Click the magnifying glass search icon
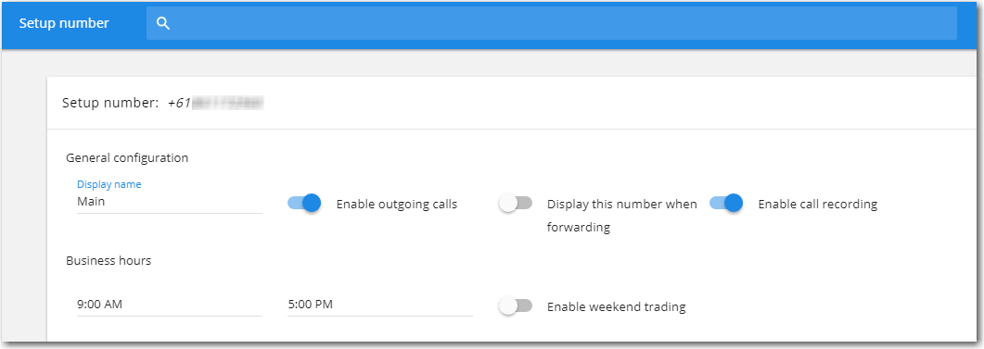Screen dimensions: 984x349 [163, 24]
